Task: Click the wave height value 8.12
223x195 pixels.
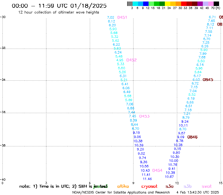Action: 210,24
